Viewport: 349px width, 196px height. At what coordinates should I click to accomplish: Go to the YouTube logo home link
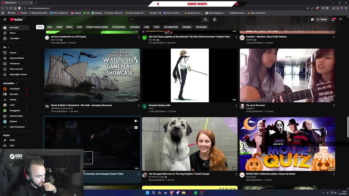(x=17, y=19)
